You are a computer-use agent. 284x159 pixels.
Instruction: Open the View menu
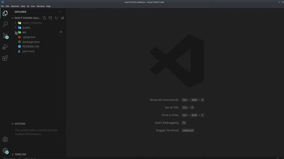click(23, 6)
